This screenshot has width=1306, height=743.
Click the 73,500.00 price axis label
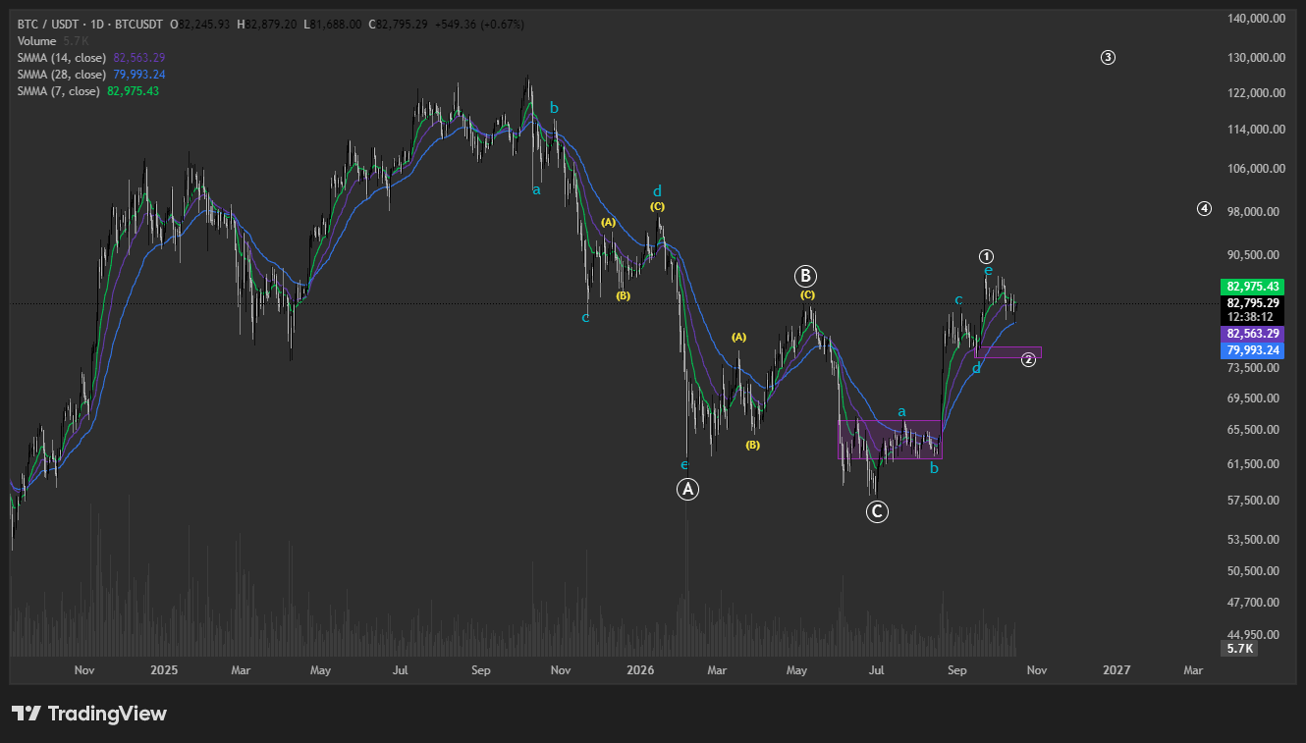(x=1254, y=368)
